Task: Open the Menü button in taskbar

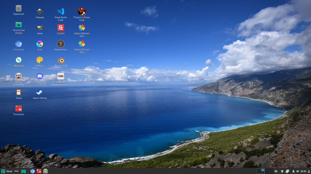Action: 7,171
